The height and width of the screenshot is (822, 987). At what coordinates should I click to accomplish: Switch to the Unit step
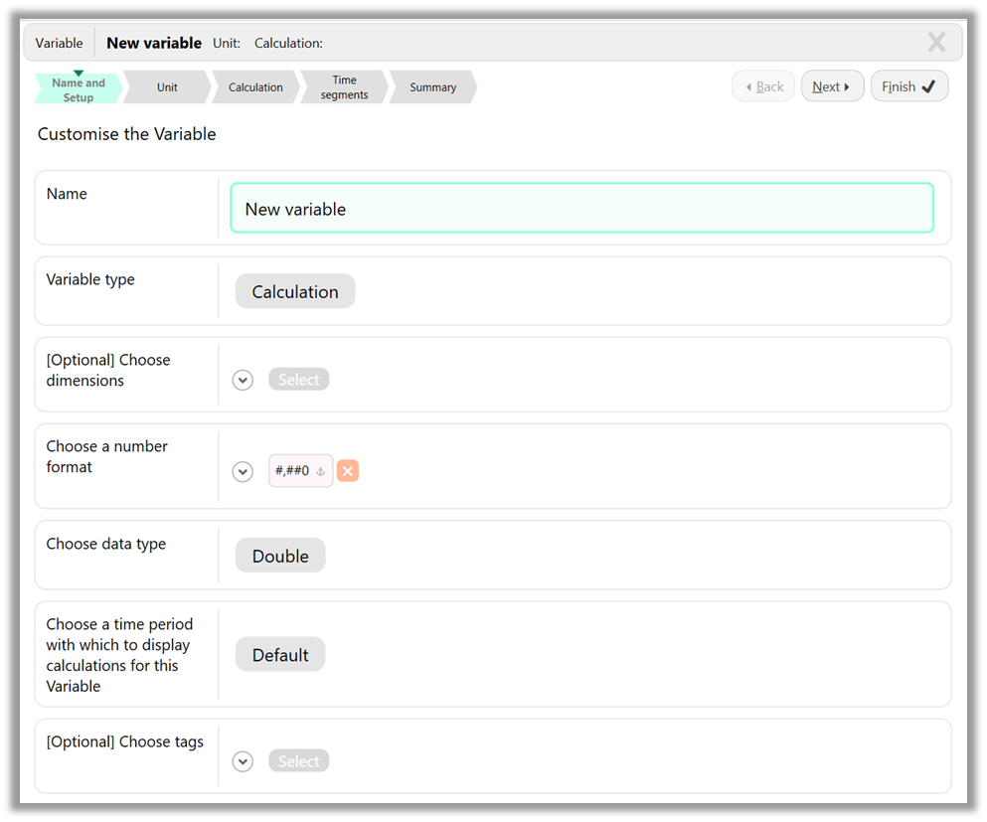pos(166,86)
